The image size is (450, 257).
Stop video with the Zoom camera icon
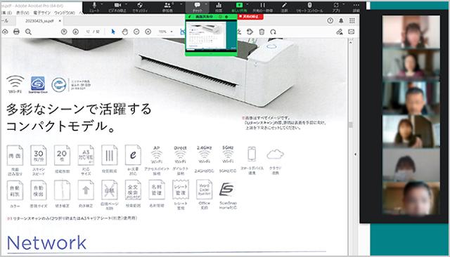click(x=117, y=5)
